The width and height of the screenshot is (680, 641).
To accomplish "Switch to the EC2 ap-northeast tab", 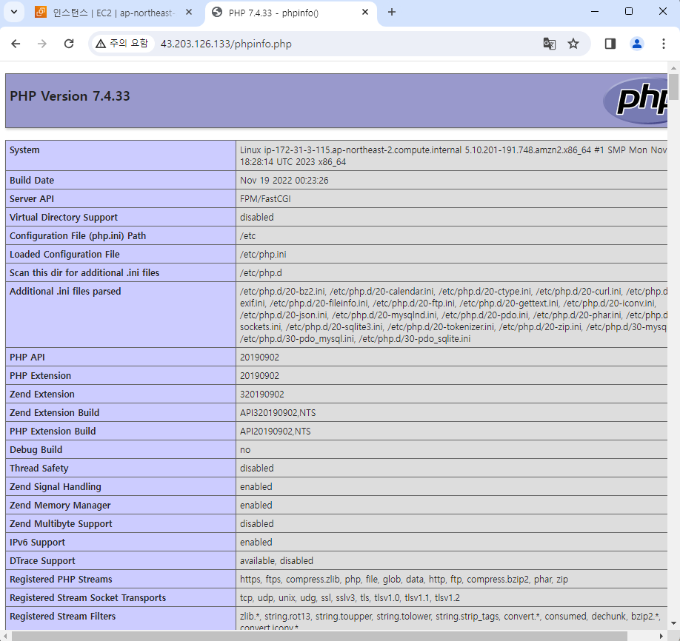I will click(x=113, y=13).
